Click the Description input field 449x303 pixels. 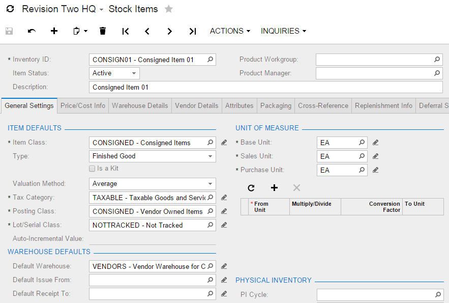point(266,87)
